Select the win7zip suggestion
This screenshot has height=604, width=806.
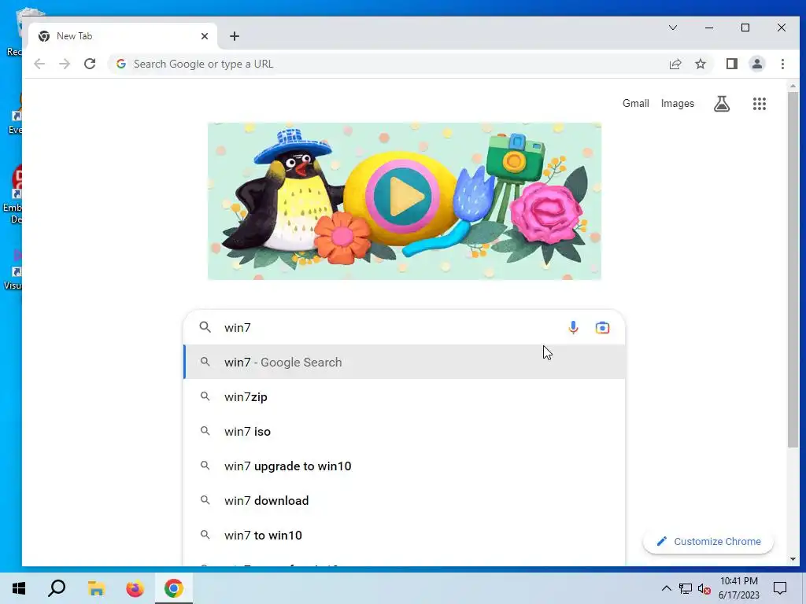coord(405,396)
